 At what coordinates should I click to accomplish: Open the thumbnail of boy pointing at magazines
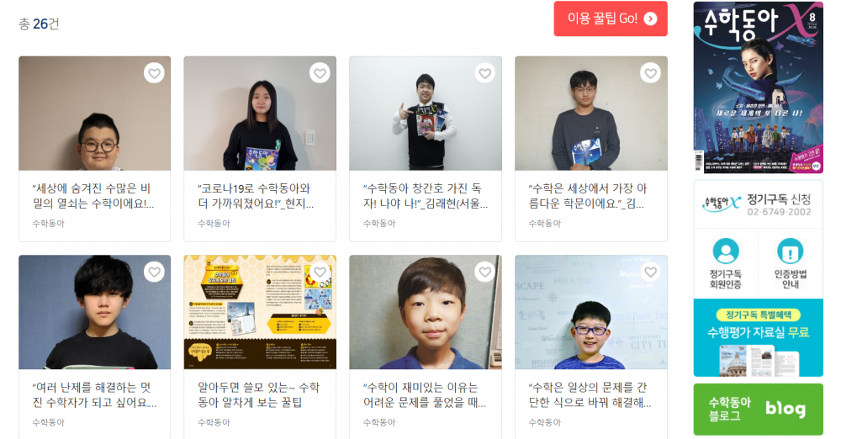point(426,114)
